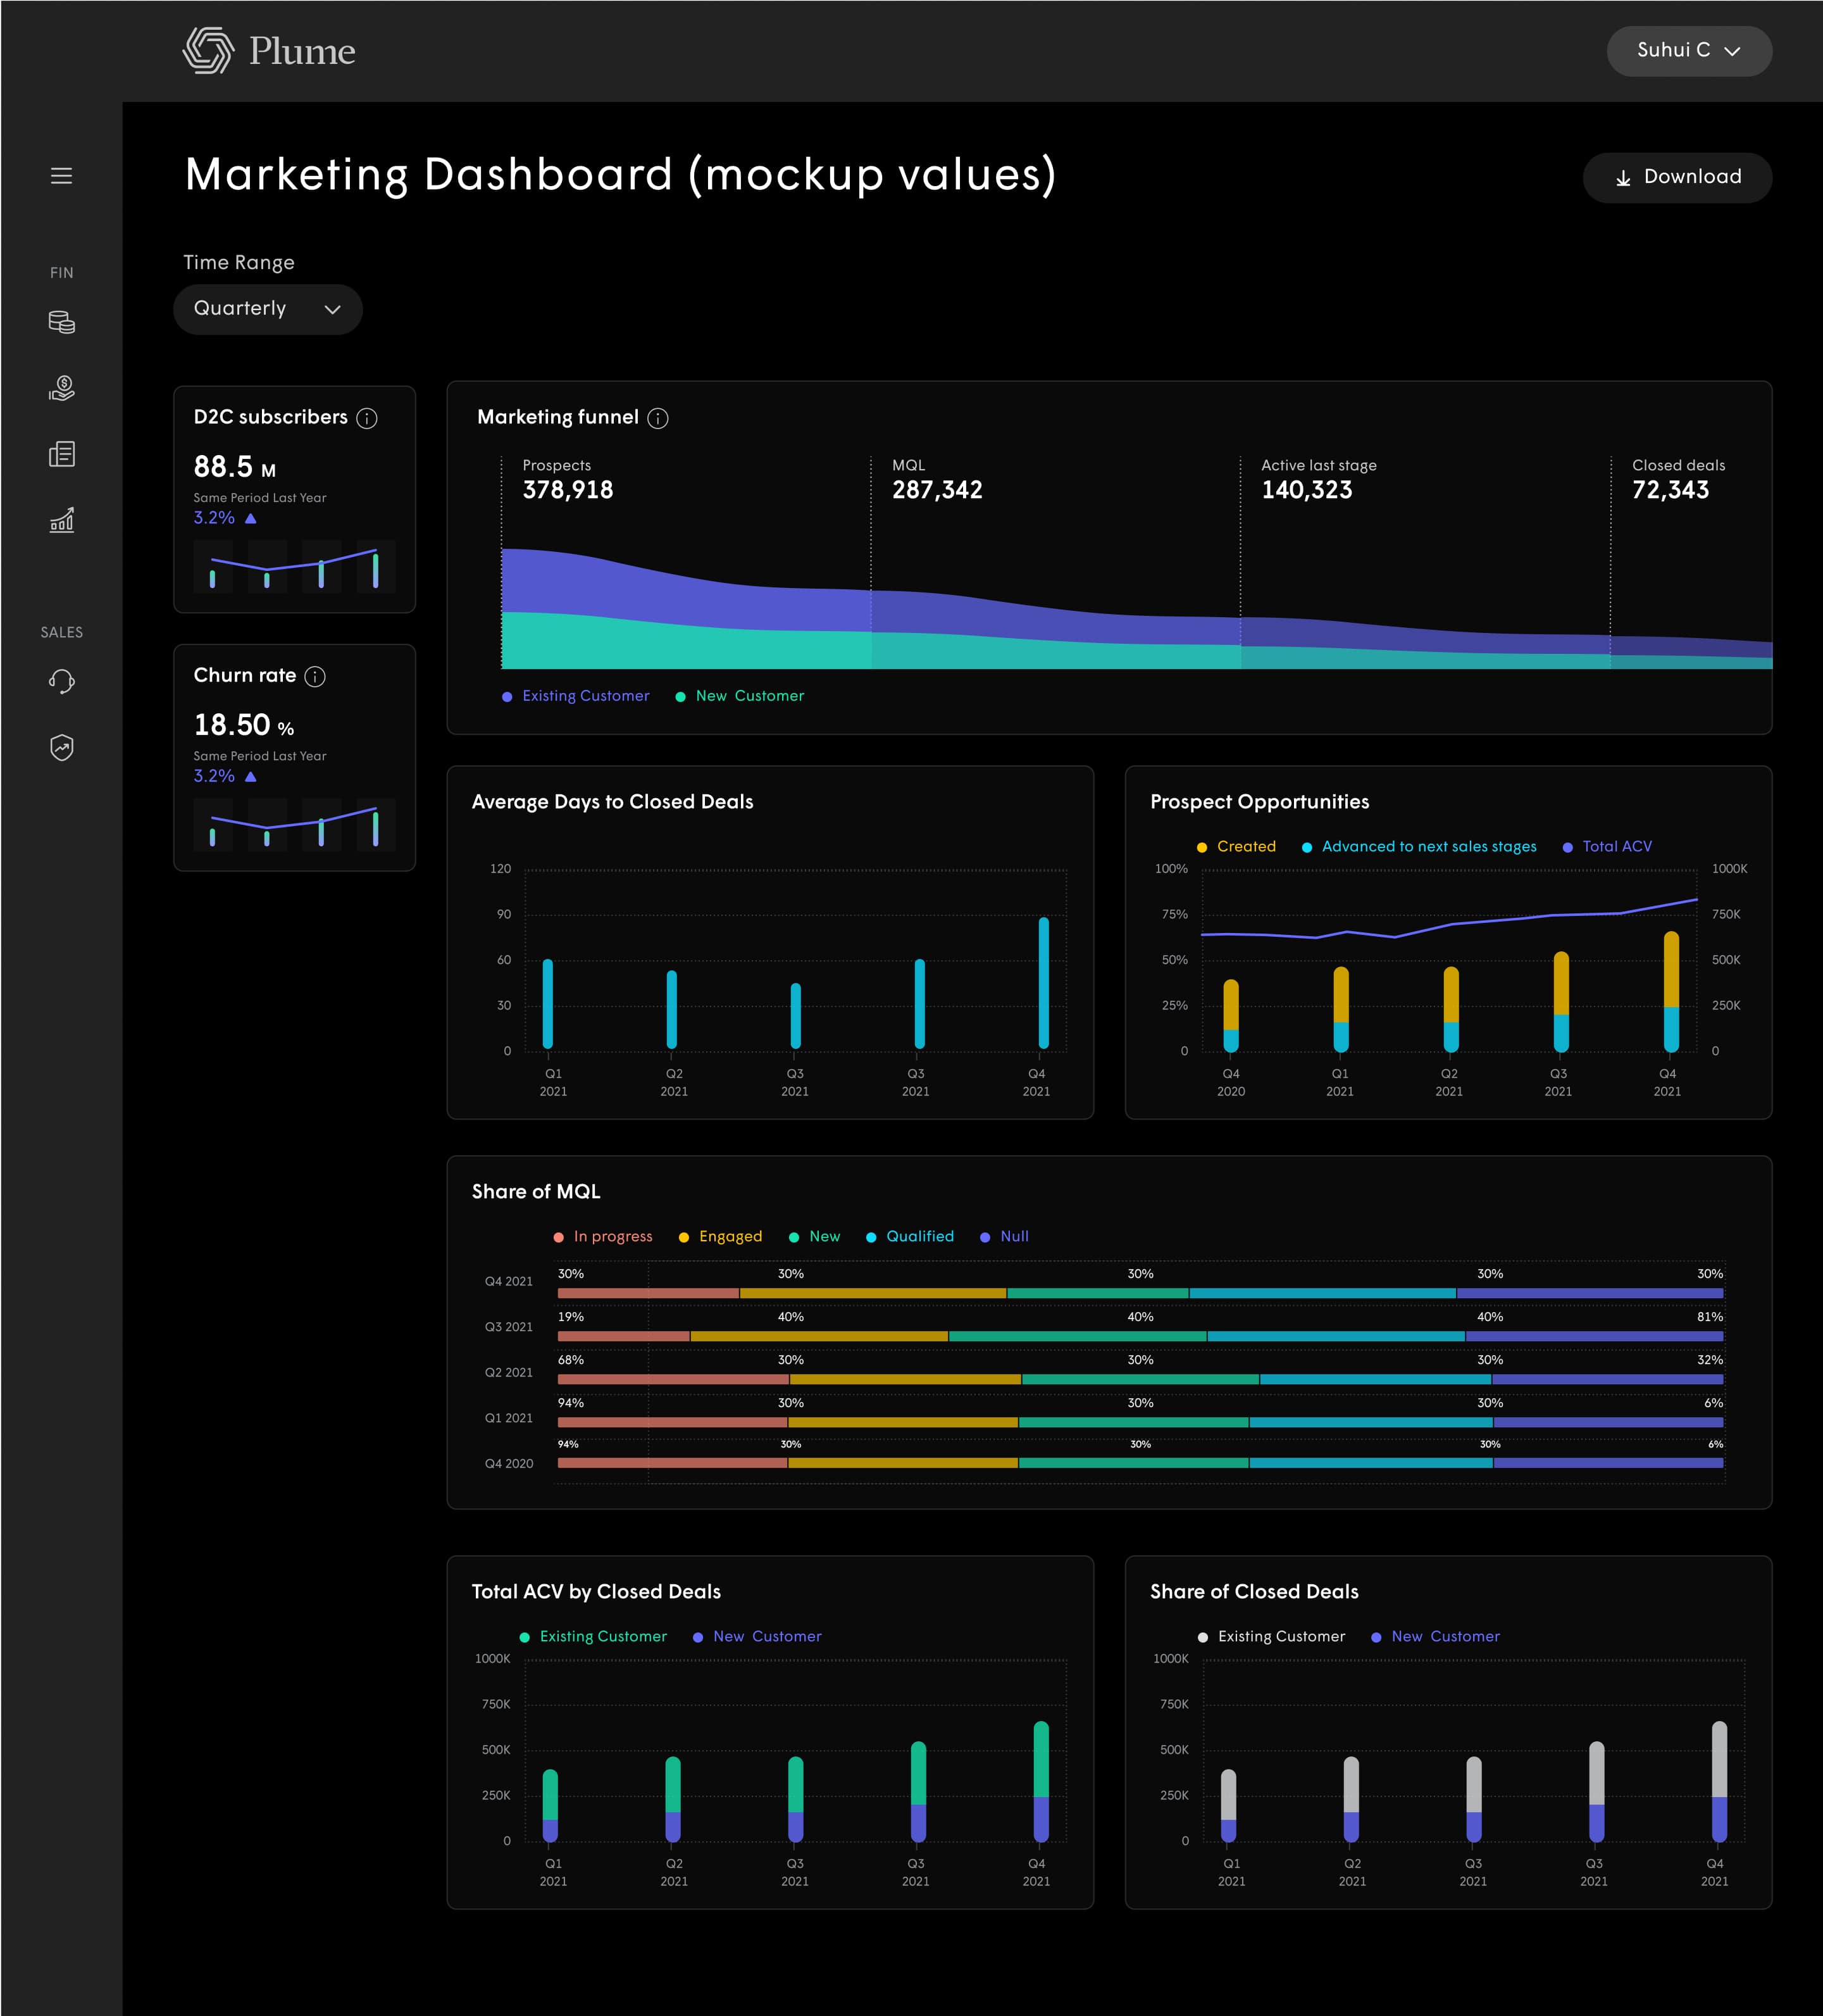Image resolution: width=1823 pixels, height=2016 pixels.
Task: Toggle Advanced to next sales stages legend
Action: tap(1419, 847)
